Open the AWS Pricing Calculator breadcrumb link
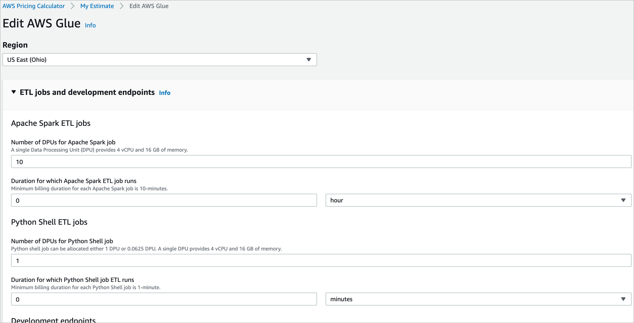Screen dimensions: 634x323 [x=34, y=6]
